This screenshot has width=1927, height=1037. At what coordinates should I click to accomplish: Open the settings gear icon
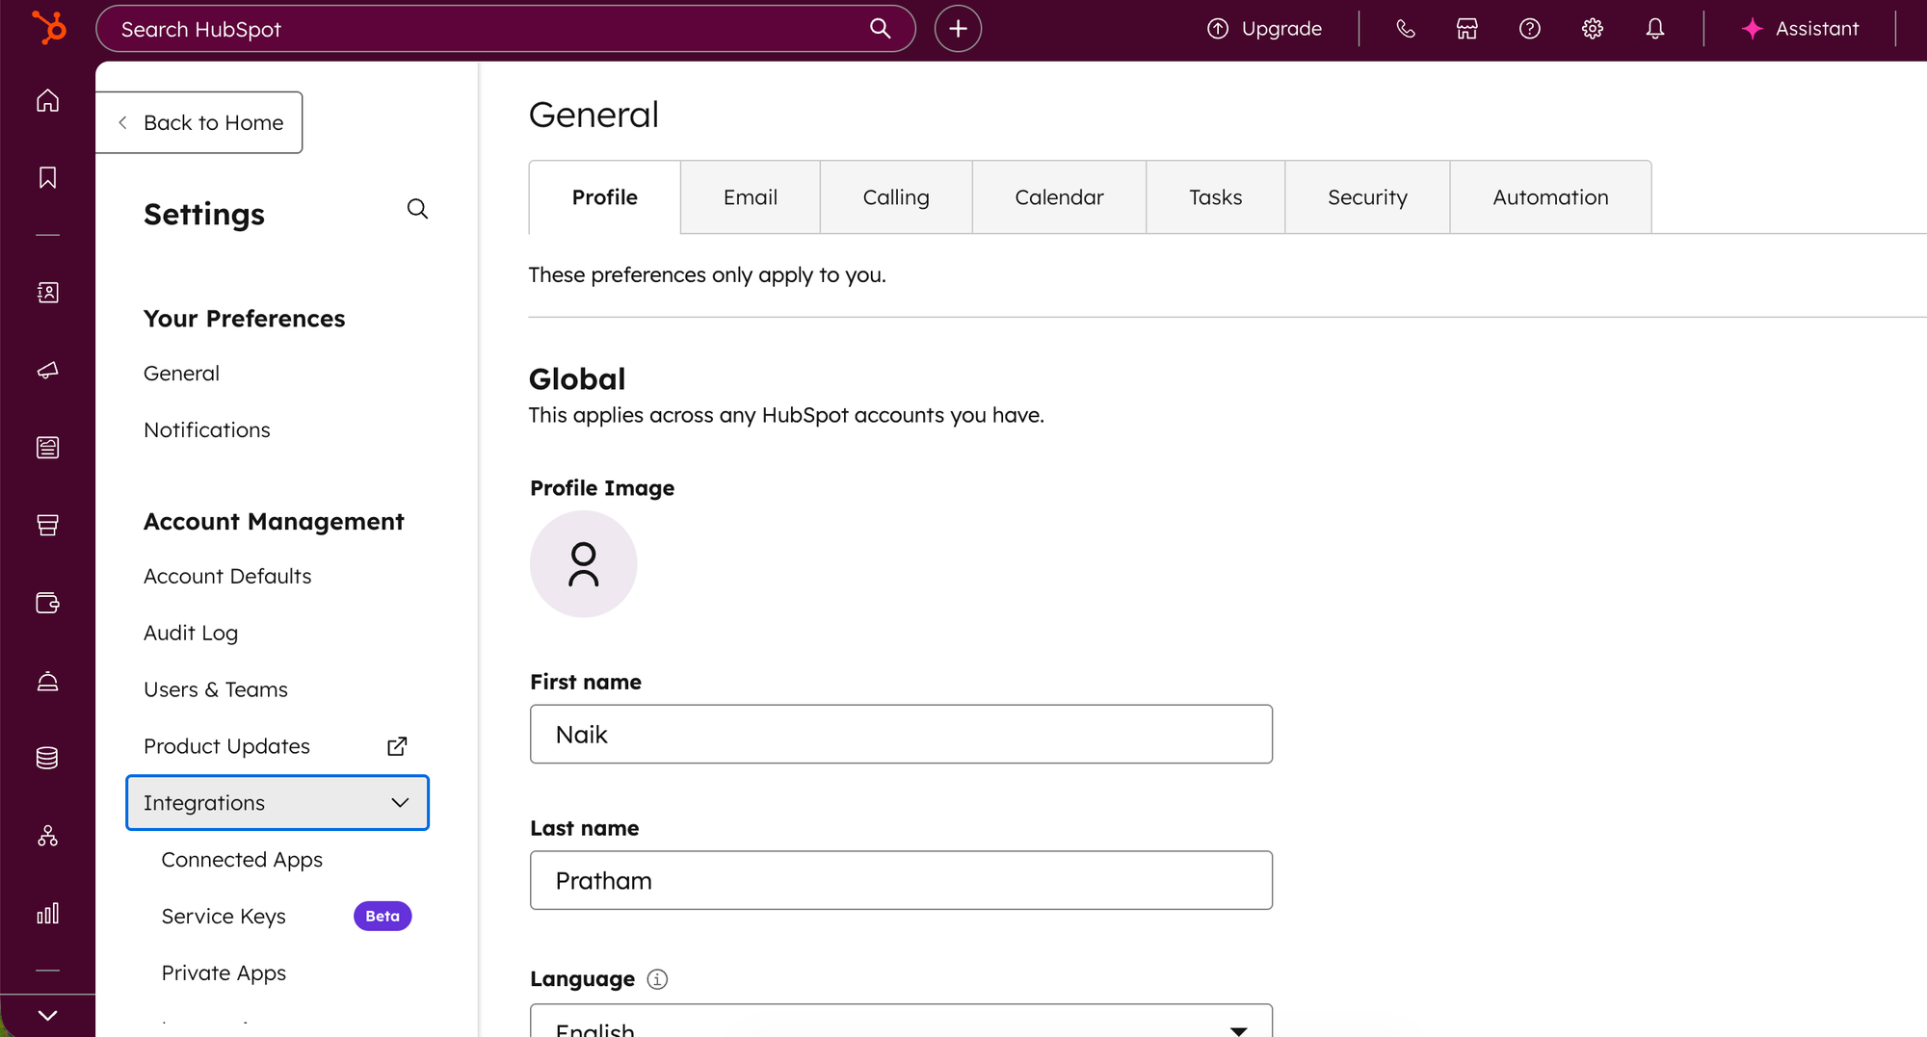[1592, 29]
